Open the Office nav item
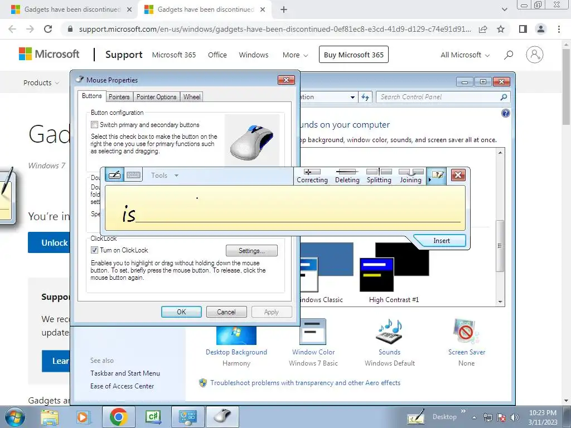The width and height of the screenshot is (571, 428). tap(217, 55)
